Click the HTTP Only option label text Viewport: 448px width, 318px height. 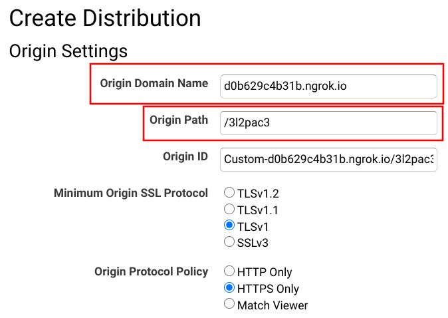tap(265, 272)
